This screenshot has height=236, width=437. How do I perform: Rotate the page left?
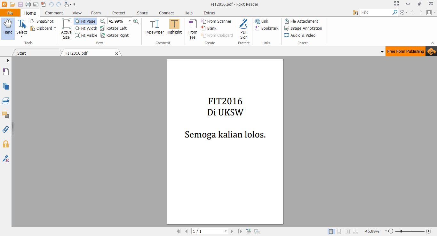point(114,28)
